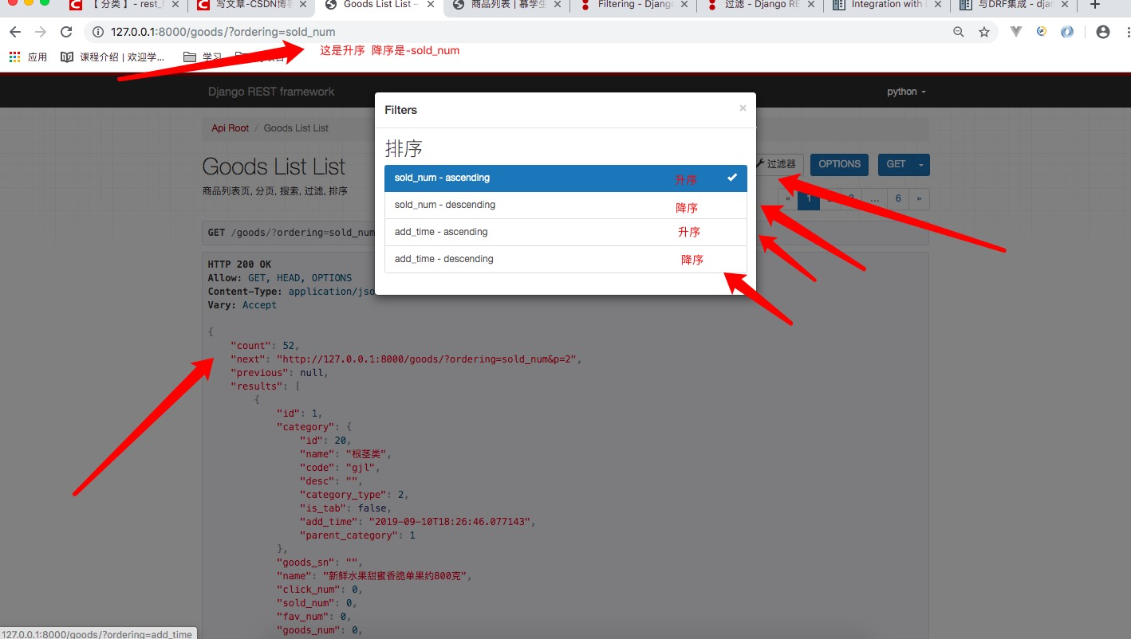The height and width of the screenshot is (639, 1131).
Task: Click the Goods List List breadcrumb
Action: [296, 128]
